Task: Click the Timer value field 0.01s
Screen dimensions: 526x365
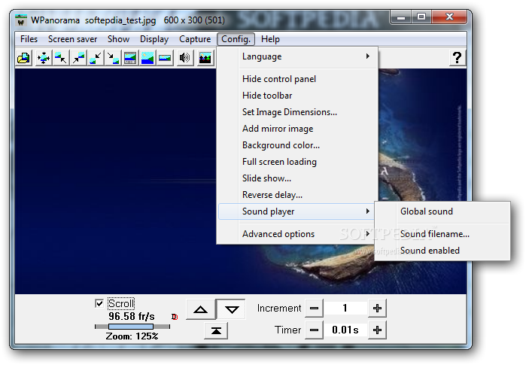Action: point(345,330)
